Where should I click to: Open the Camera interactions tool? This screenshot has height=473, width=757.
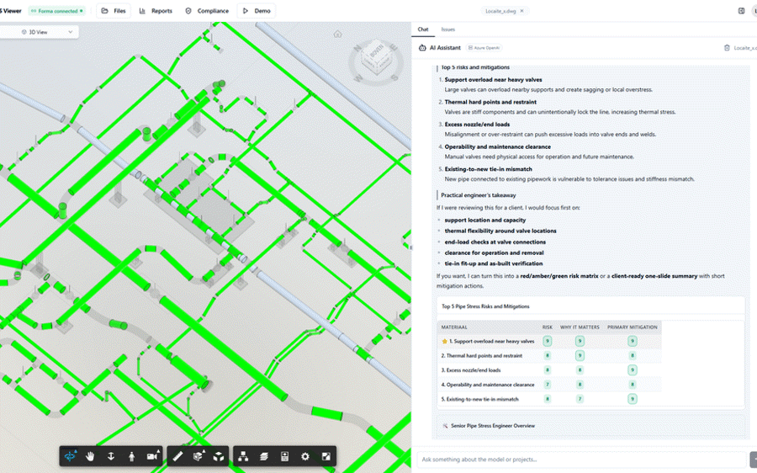click(151, 456)
